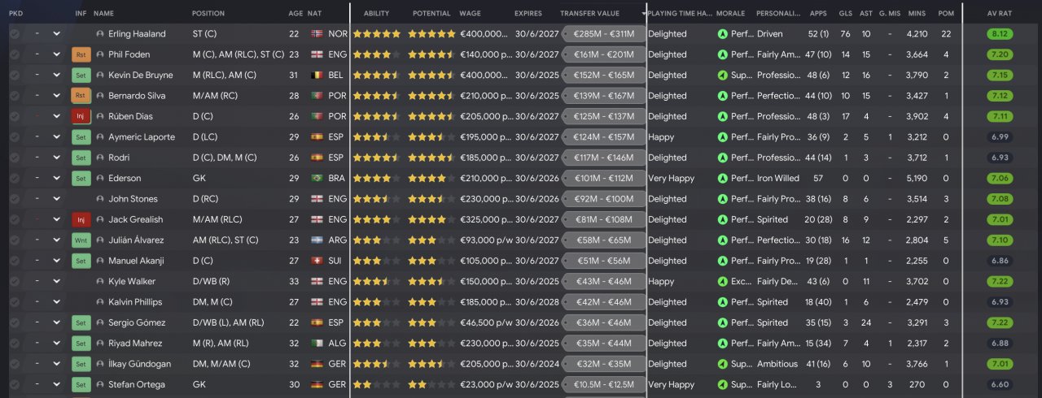Toggle the picked checkmark for Manuel Akanji
Screen dimensions: 1042x398
pyautogui.click(x=15, y=261)
